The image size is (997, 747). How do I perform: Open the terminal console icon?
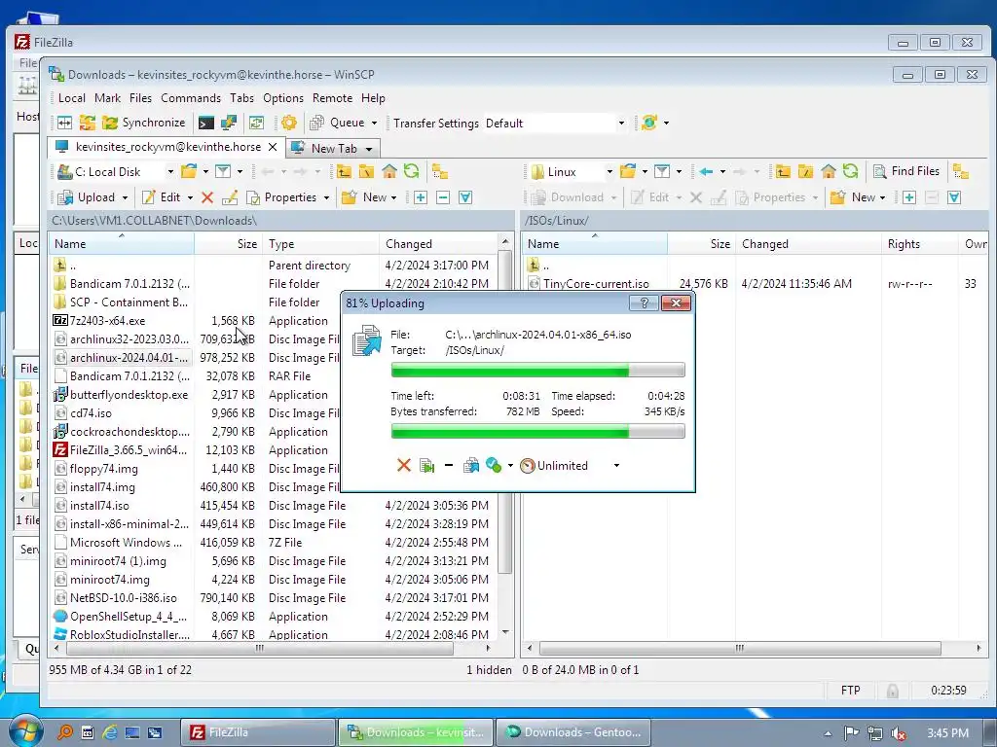[x=206, y=123]
